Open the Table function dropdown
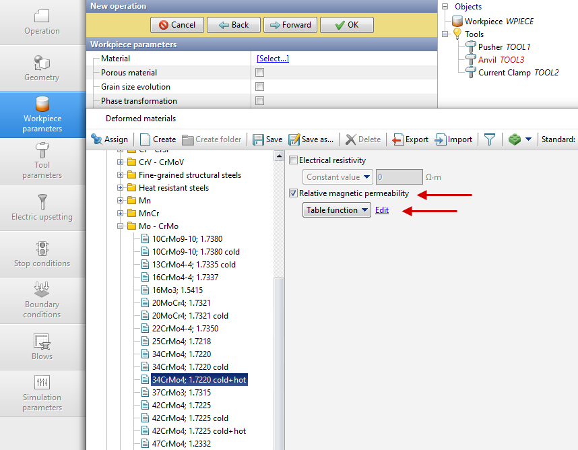 [x=337, y=210]
